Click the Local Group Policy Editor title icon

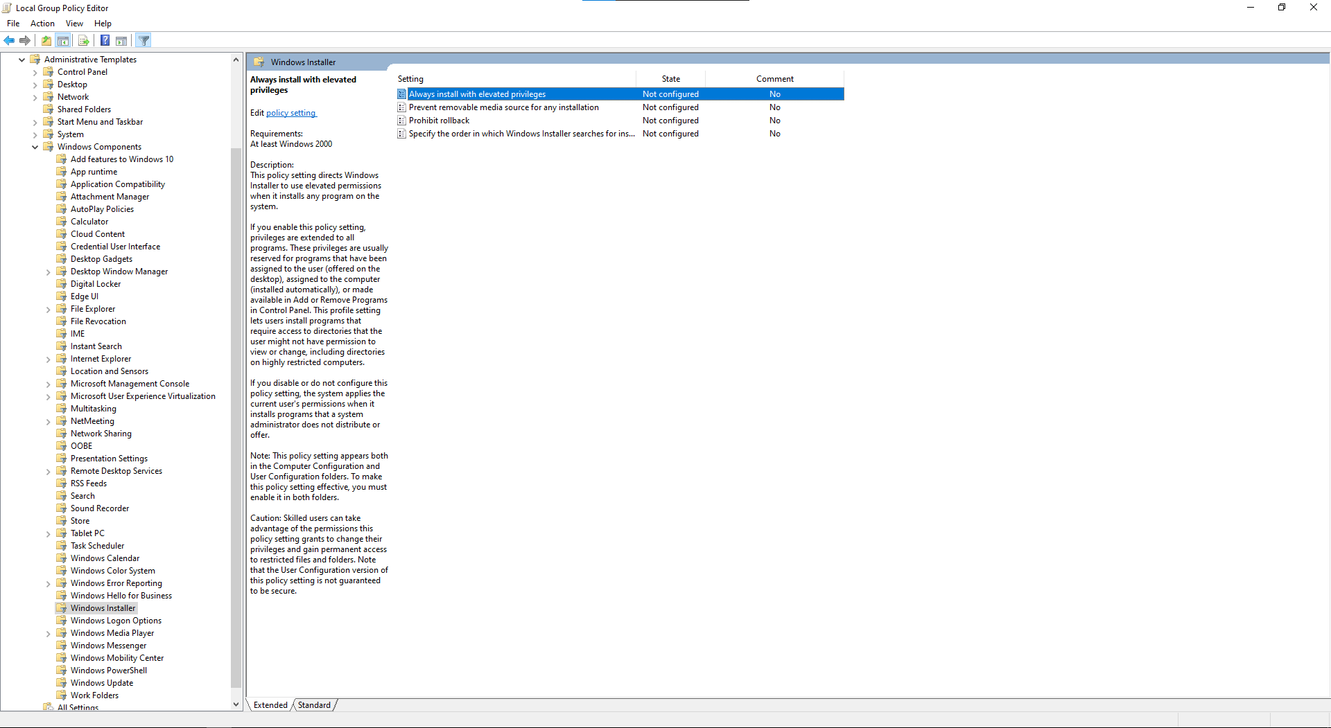click(7, 8)
